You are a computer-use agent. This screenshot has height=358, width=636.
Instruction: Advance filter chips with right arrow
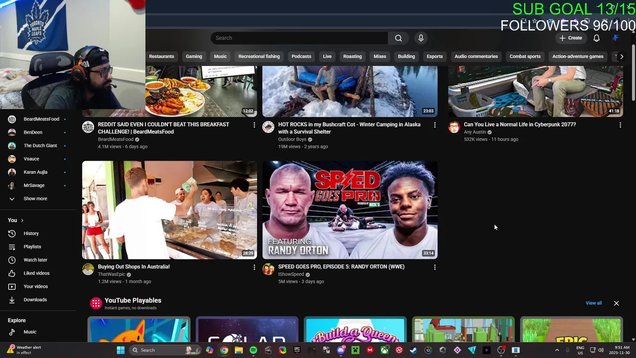point(622,57)
